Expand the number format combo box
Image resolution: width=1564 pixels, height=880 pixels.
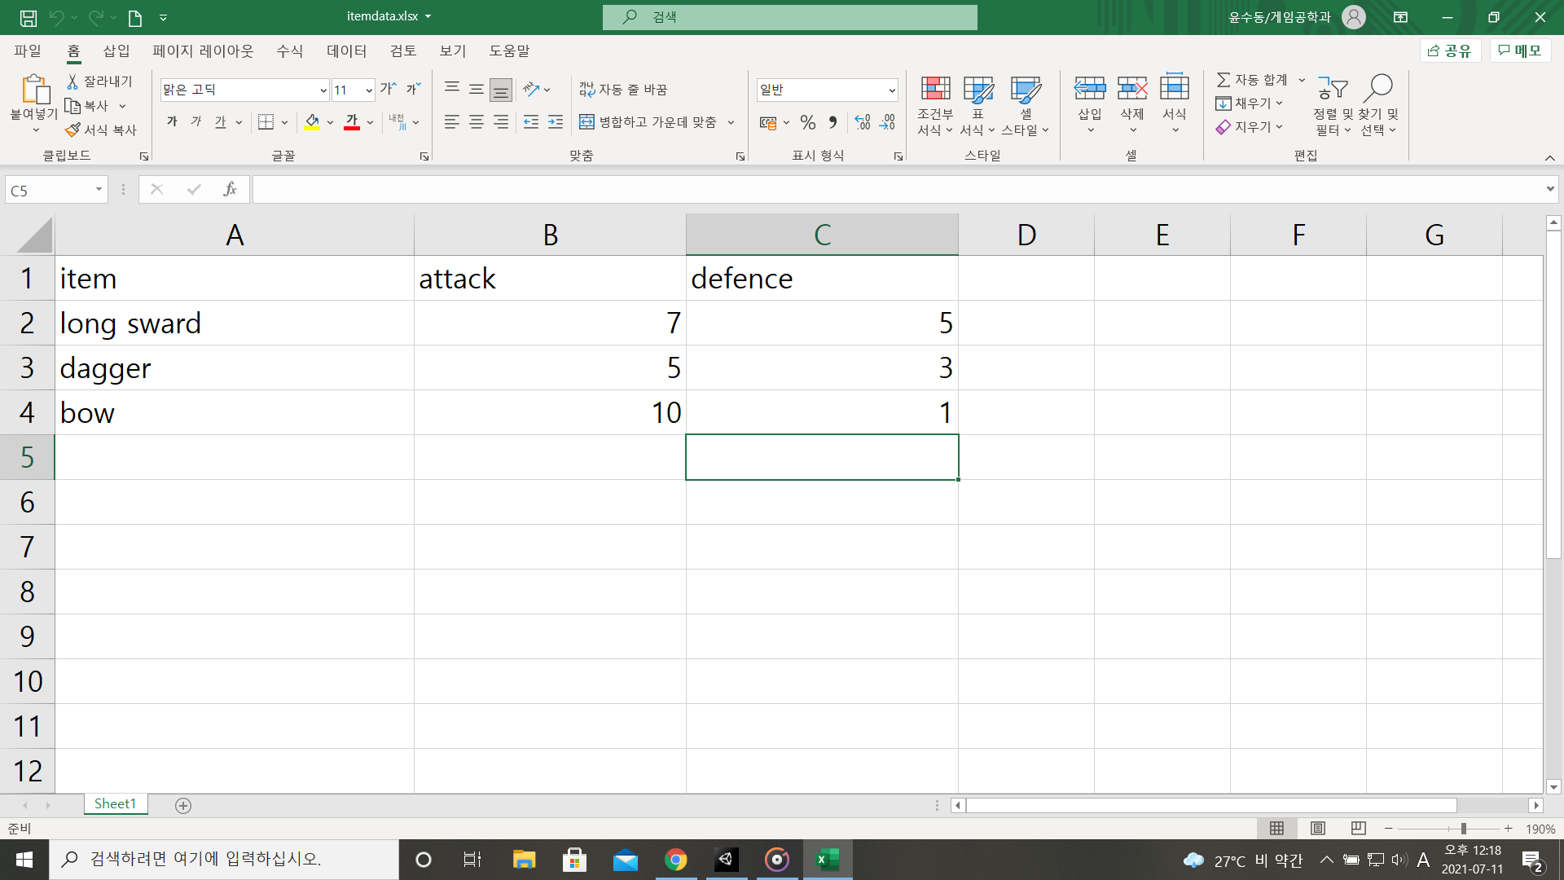892,90
